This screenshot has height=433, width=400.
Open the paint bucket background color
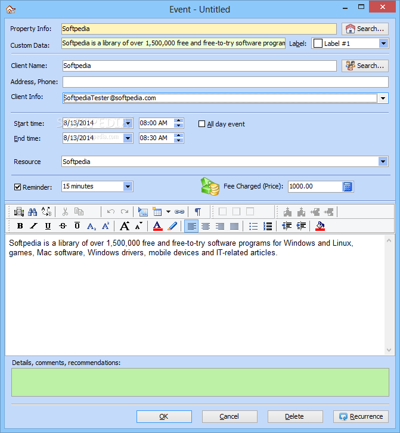pyautogui.click(x=320, y=226)
